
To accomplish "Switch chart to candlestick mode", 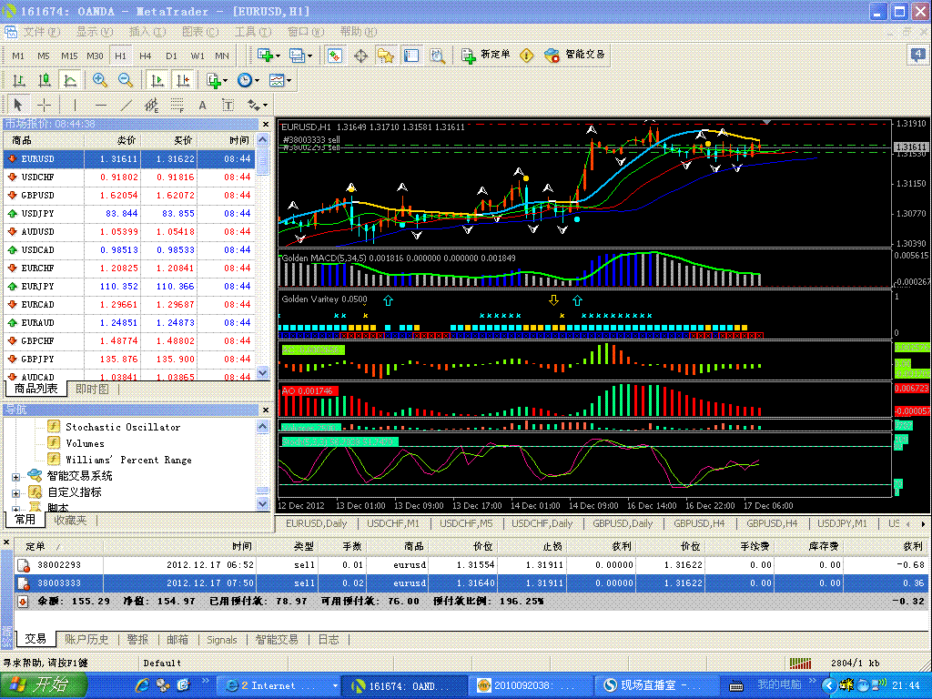I will (x=42, y=80).
